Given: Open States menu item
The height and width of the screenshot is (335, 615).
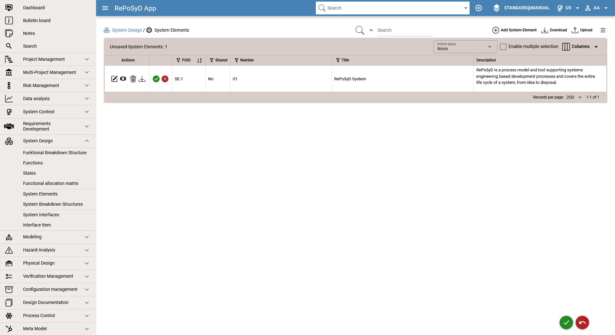Looking at the screenshot, I should 29,173.
